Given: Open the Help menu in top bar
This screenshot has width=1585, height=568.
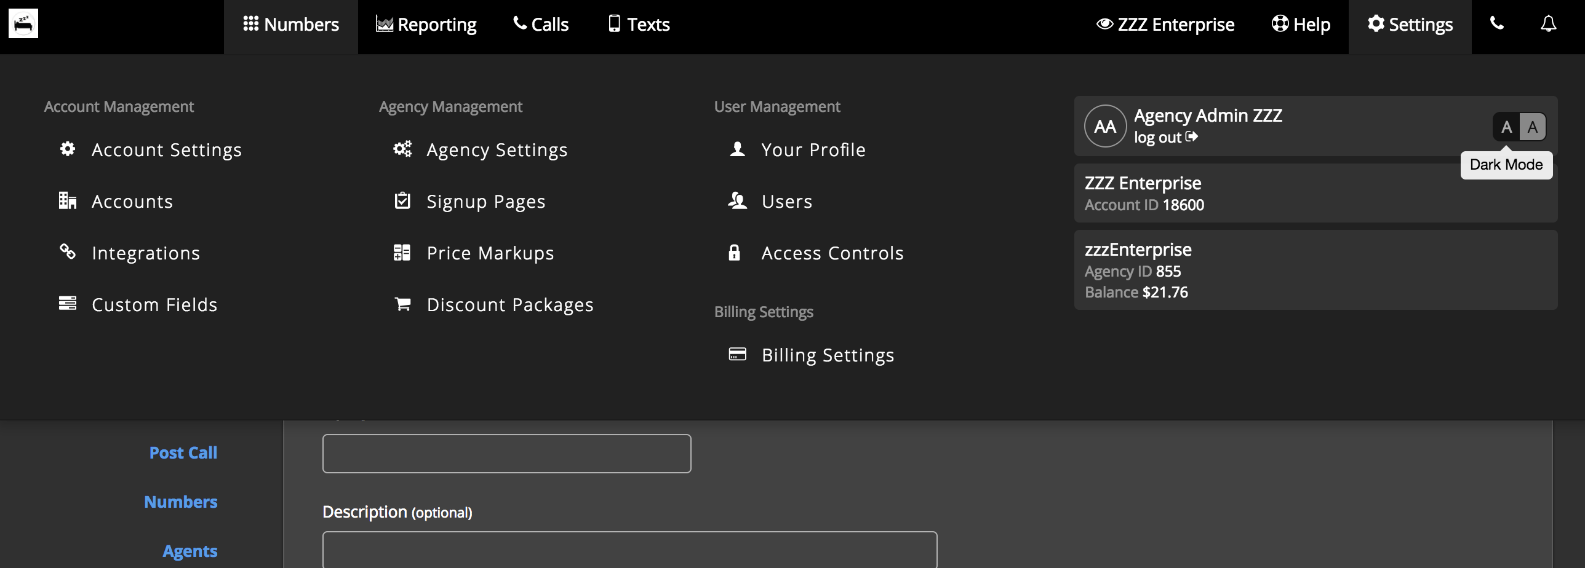Looking at the screenshot, I should pos(1301,25).
